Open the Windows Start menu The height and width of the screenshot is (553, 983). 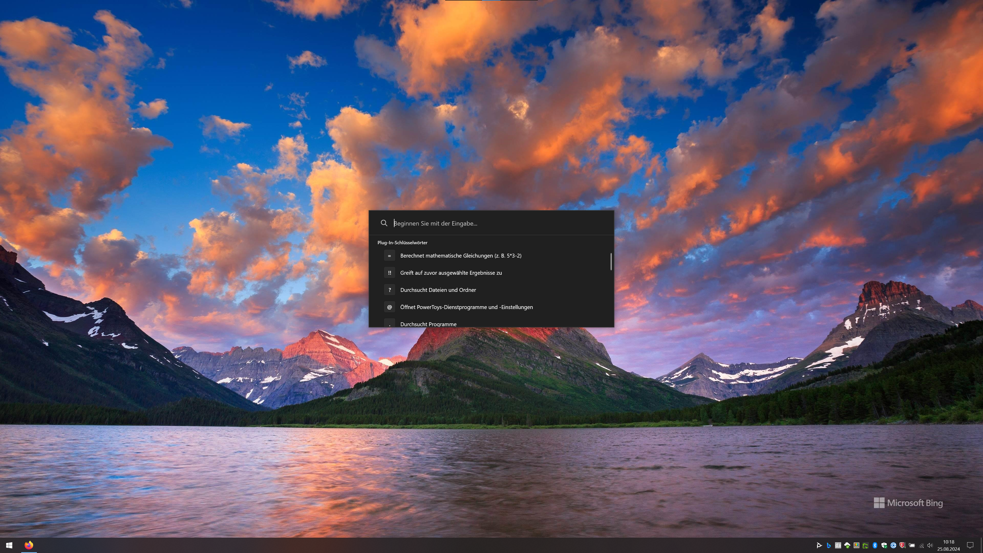[9, 545]
